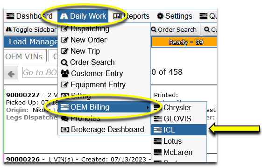Image resolution: width=262 pixels, height=168 pixels.
Task: Select New Order from the menu
Action: [104, 40]
